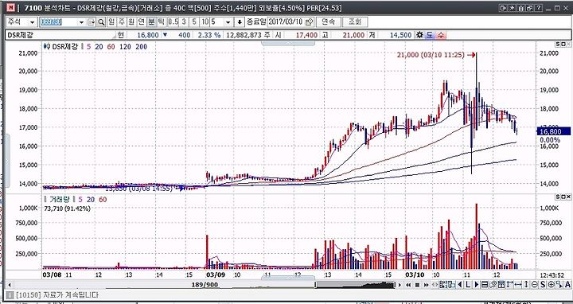The image size is (573, 304).
Task: Click the 현 current price label
Action: coord(120,35)
